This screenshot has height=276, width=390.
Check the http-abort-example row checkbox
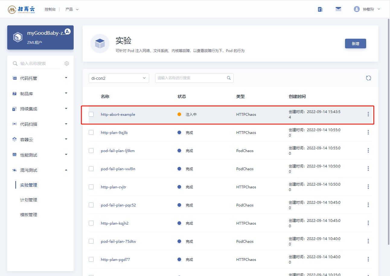pos(91,114)
